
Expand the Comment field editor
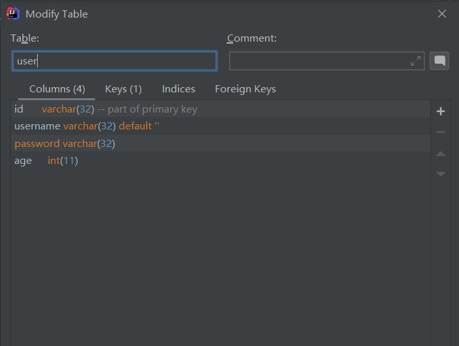click(415, 61)
